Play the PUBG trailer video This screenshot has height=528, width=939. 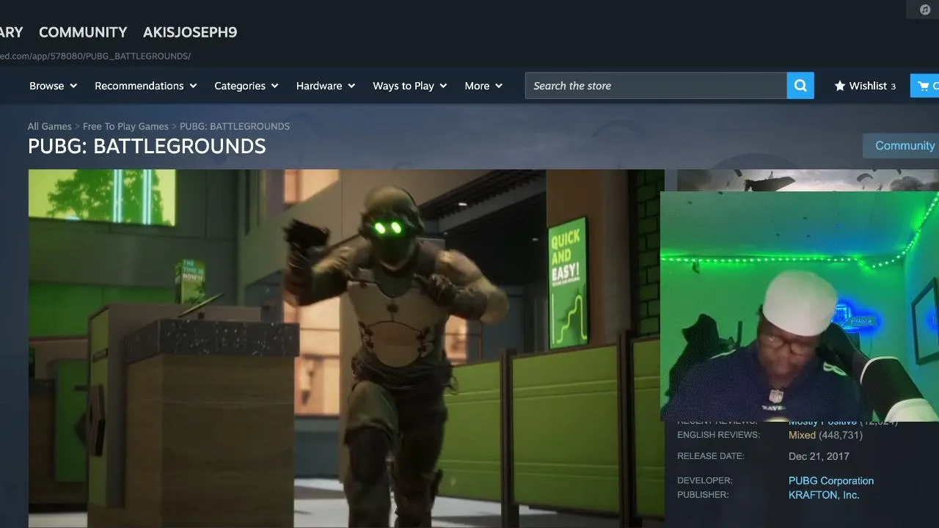346,348
